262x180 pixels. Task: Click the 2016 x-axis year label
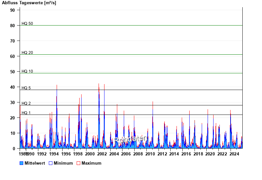click(x=186, y=154)
